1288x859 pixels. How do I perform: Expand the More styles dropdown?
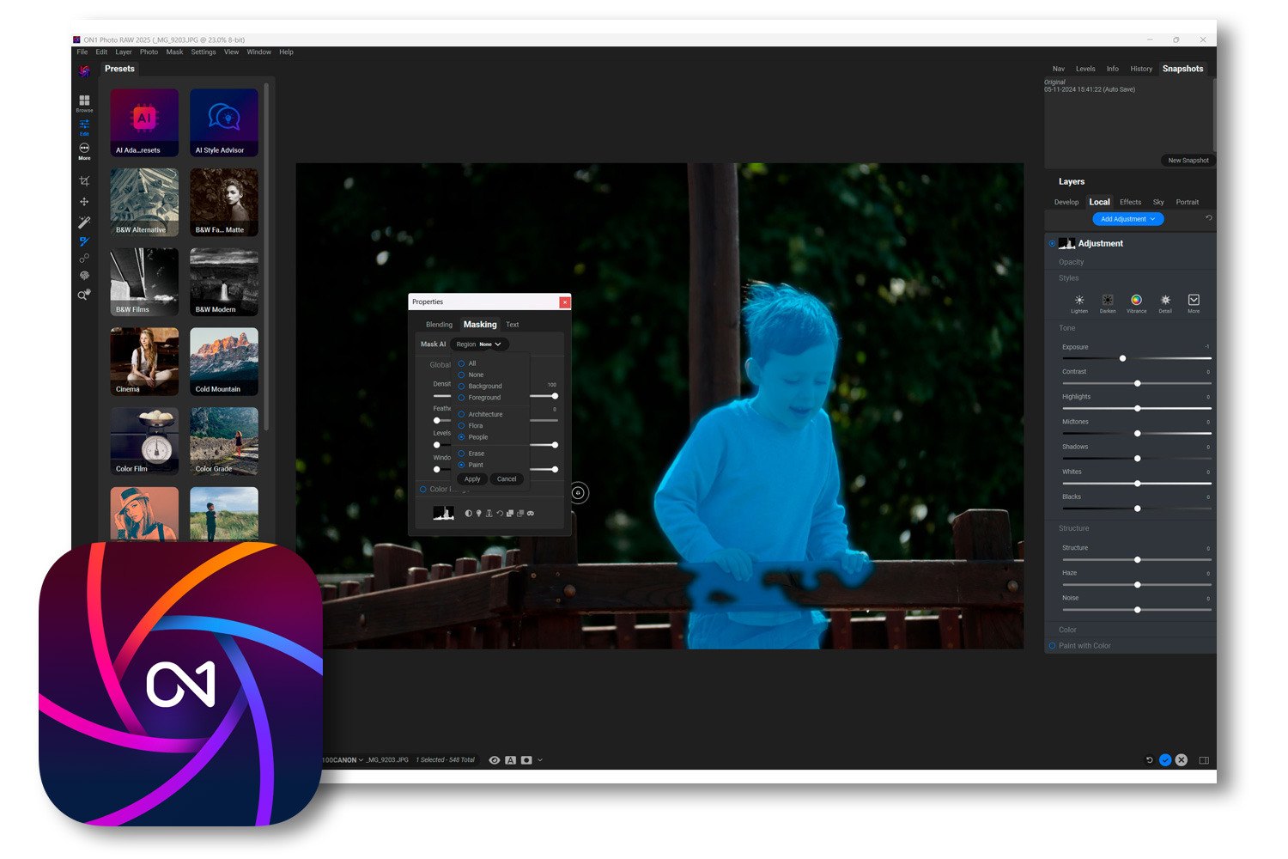pyautogui.click(x=1194, y=303)
